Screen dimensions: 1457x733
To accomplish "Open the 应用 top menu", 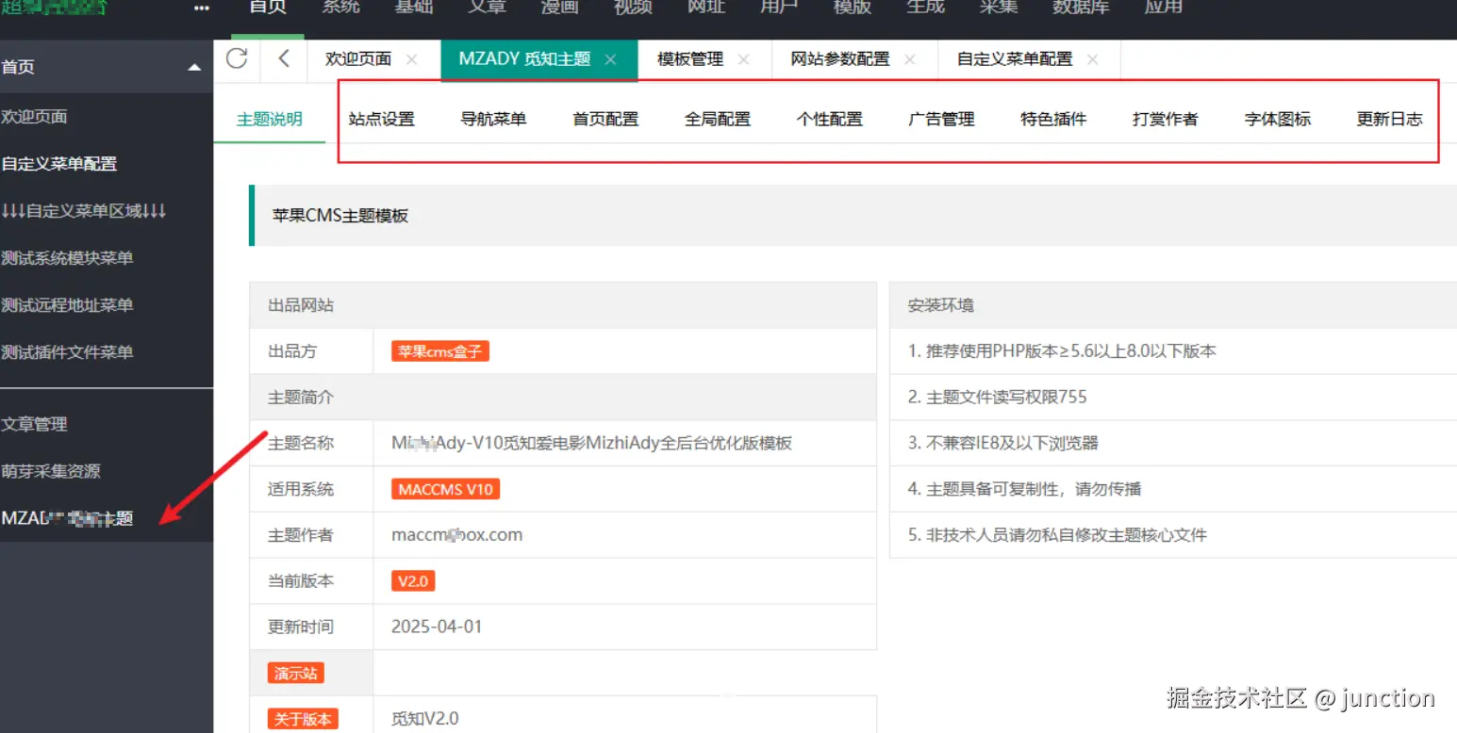I will [1164, 7].
